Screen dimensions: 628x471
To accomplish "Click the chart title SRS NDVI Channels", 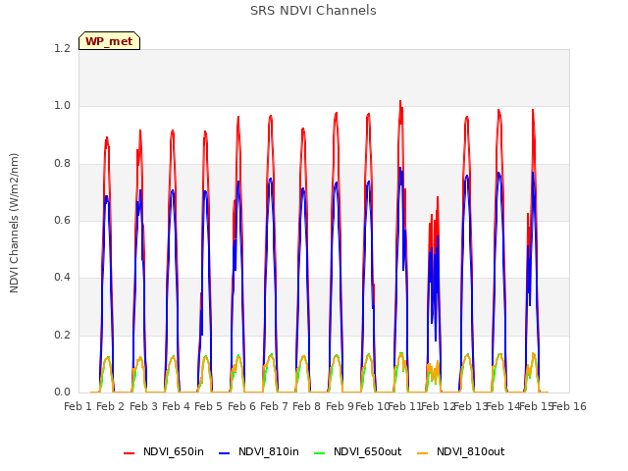I will click(313, 11).
